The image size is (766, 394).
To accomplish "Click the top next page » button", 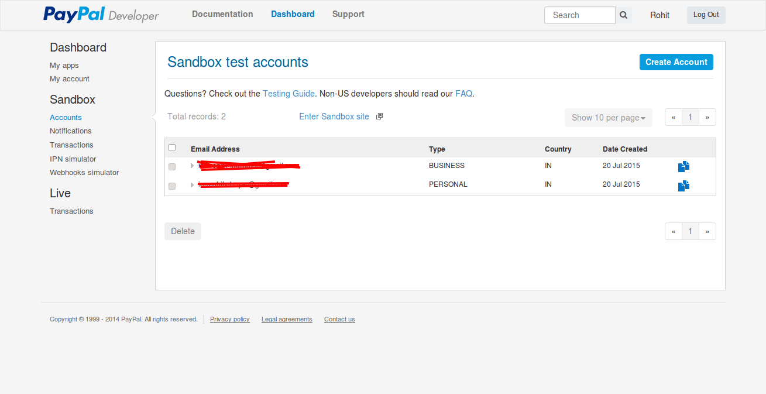I will [707, 117].
